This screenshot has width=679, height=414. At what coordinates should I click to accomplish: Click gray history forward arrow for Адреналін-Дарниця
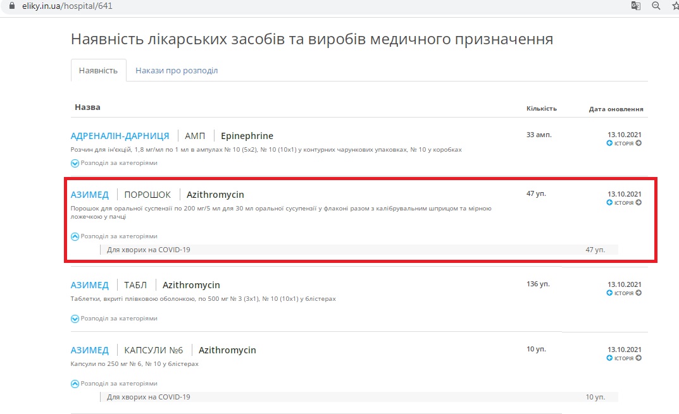(x=639, y=143)
